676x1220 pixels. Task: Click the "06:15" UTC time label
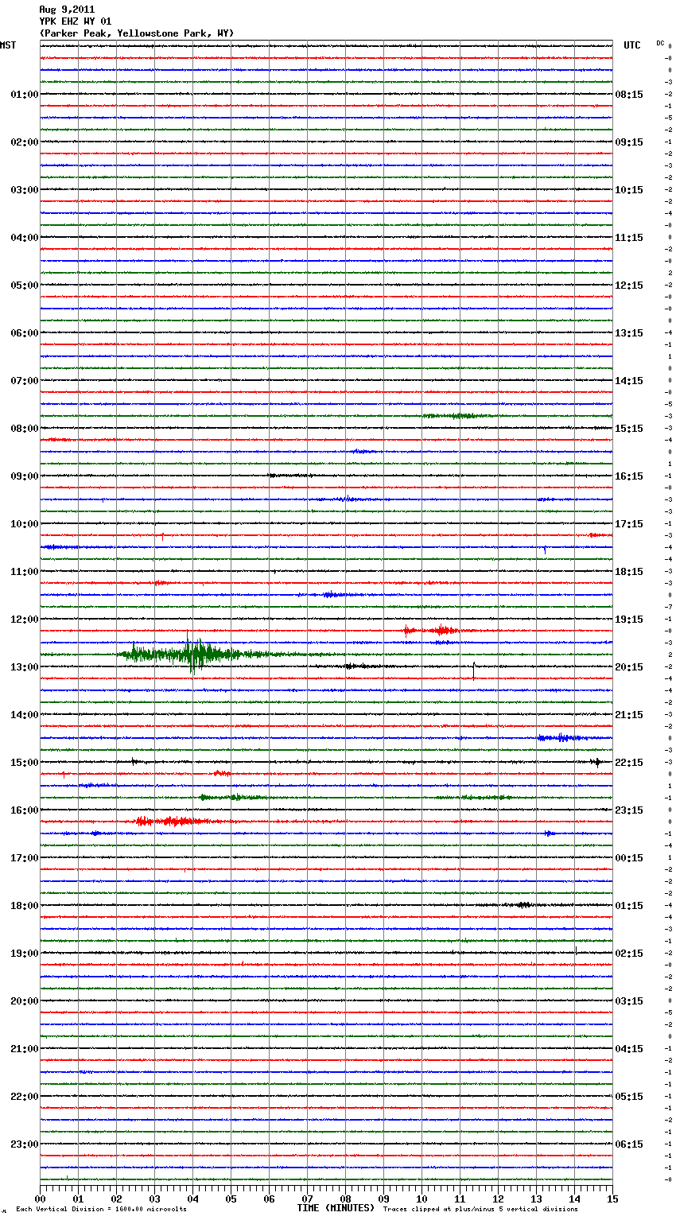tap(629, 1144)
